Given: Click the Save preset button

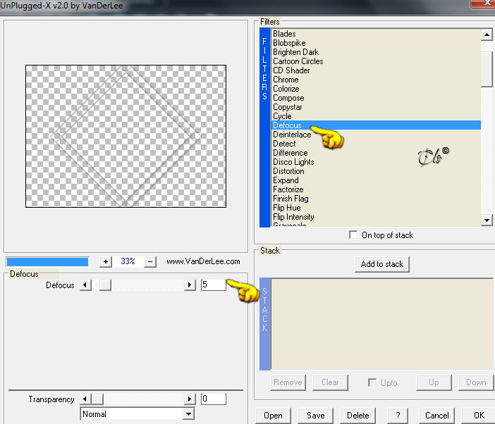Looking at the screenshot, I should tap(315, 415).
